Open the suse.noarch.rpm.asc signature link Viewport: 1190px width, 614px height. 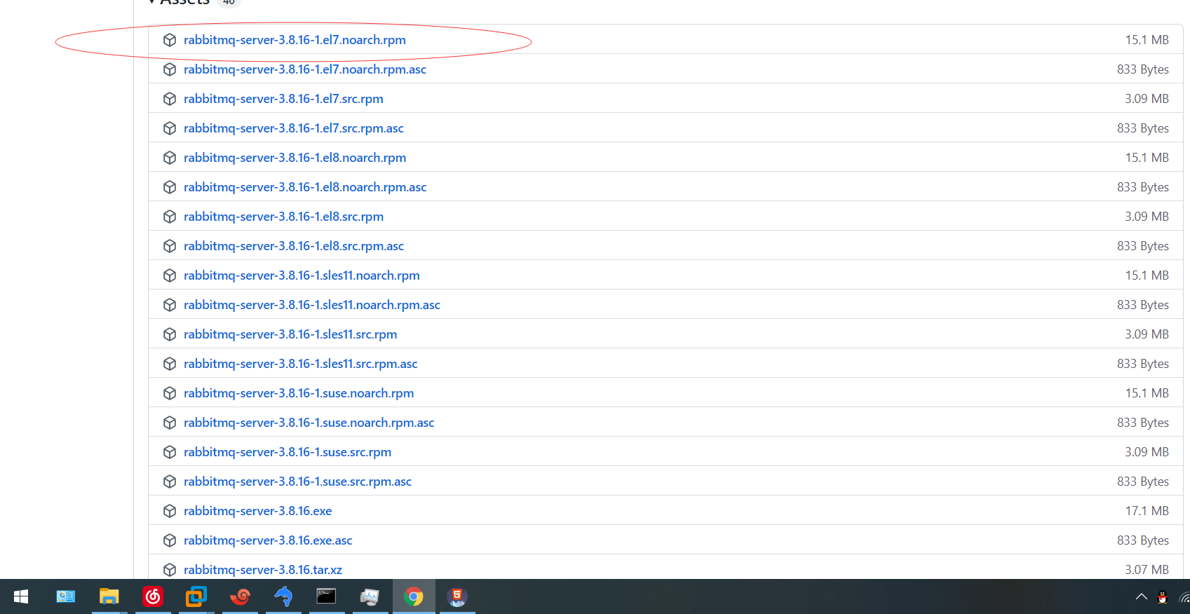click(309, 423)
